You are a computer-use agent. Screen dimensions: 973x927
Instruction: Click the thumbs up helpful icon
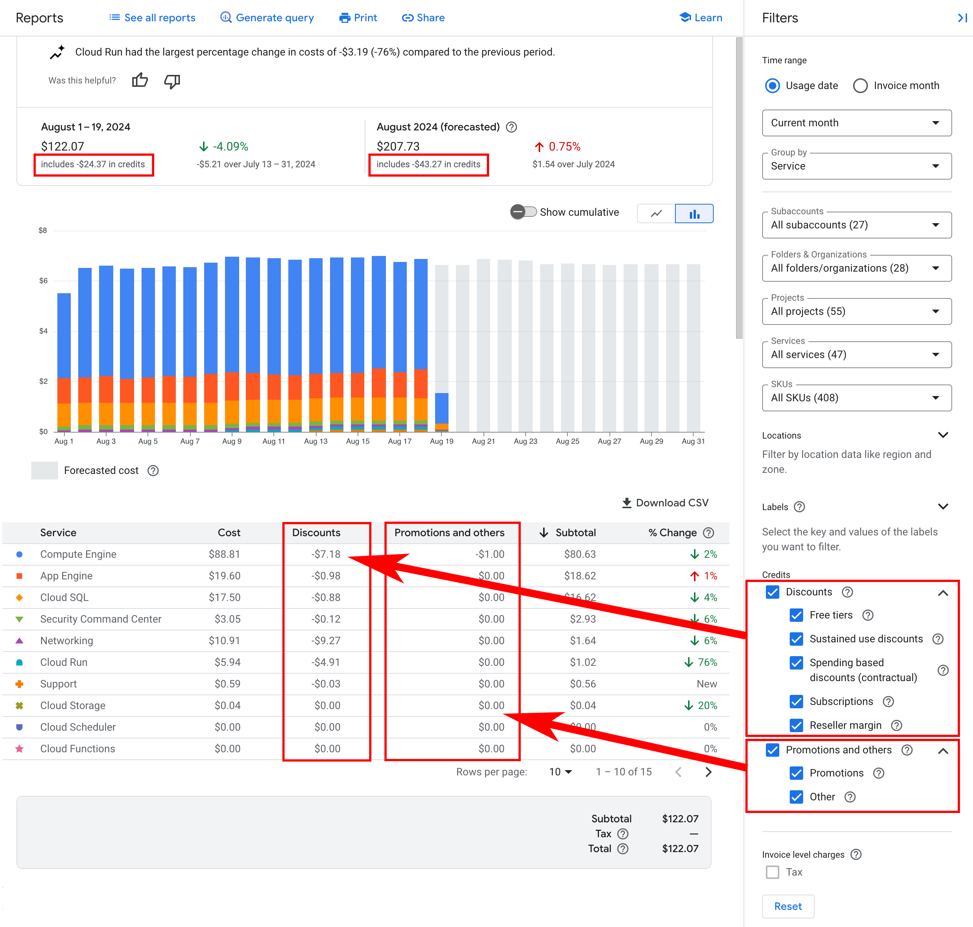(139, 80)
